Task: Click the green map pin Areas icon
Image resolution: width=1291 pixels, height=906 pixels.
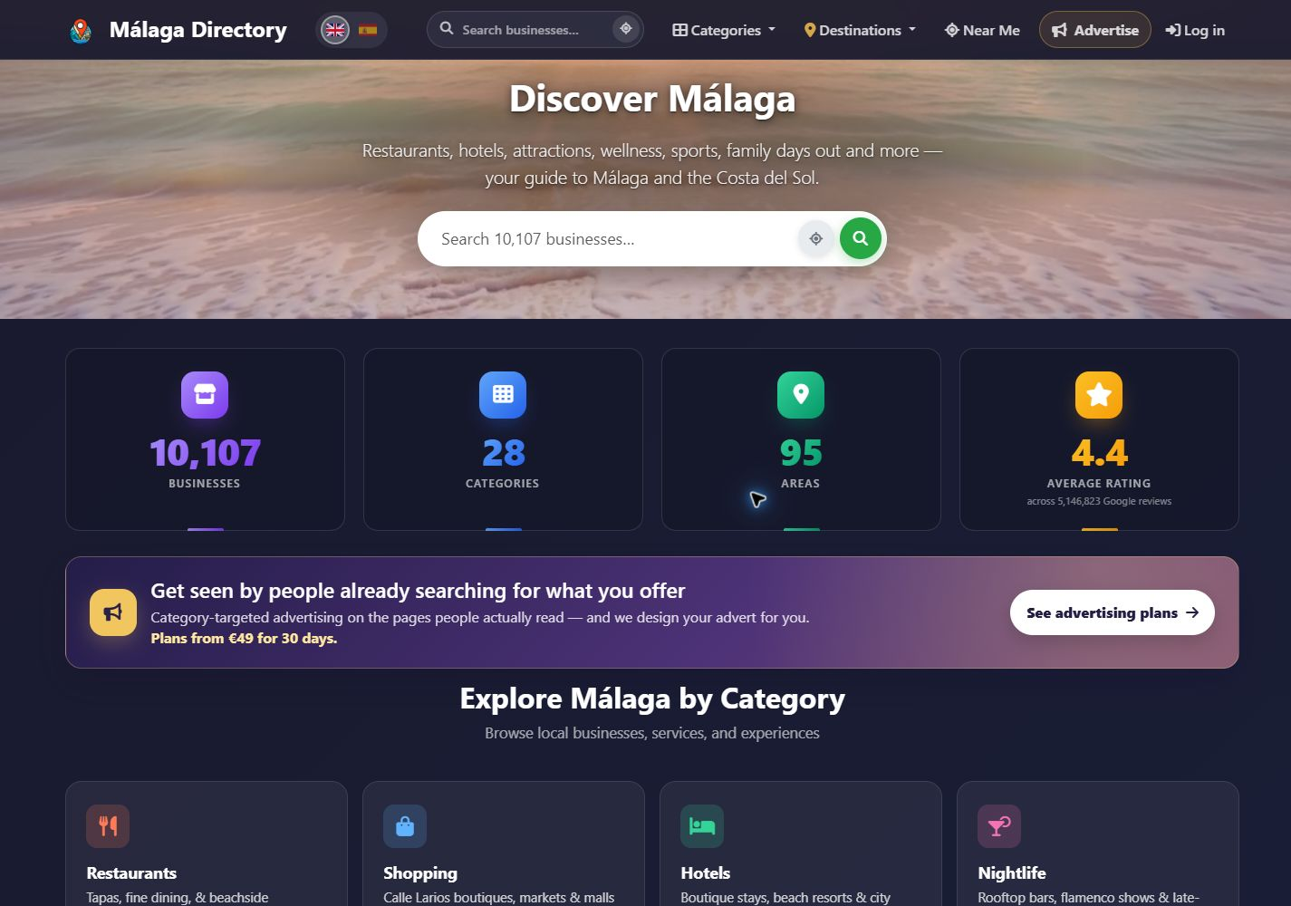Action: [801, 395]
